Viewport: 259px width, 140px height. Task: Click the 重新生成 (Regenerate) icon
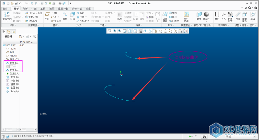(x=7, y=14)
